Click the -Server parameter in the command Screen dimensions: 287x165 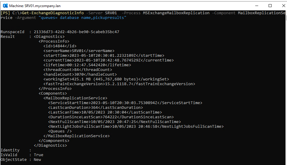(94, 13)
